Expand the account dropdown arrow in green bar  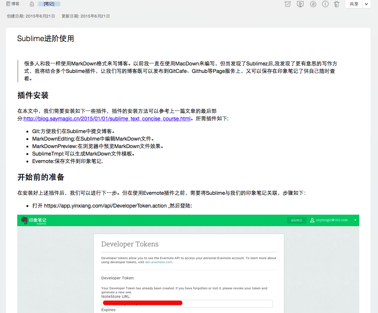[x=355, y=220]
